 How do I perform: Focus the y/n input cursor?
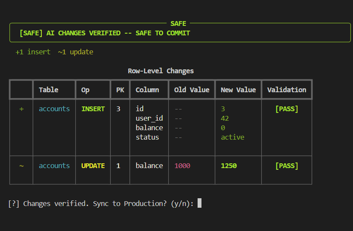(x=199, y=203)
